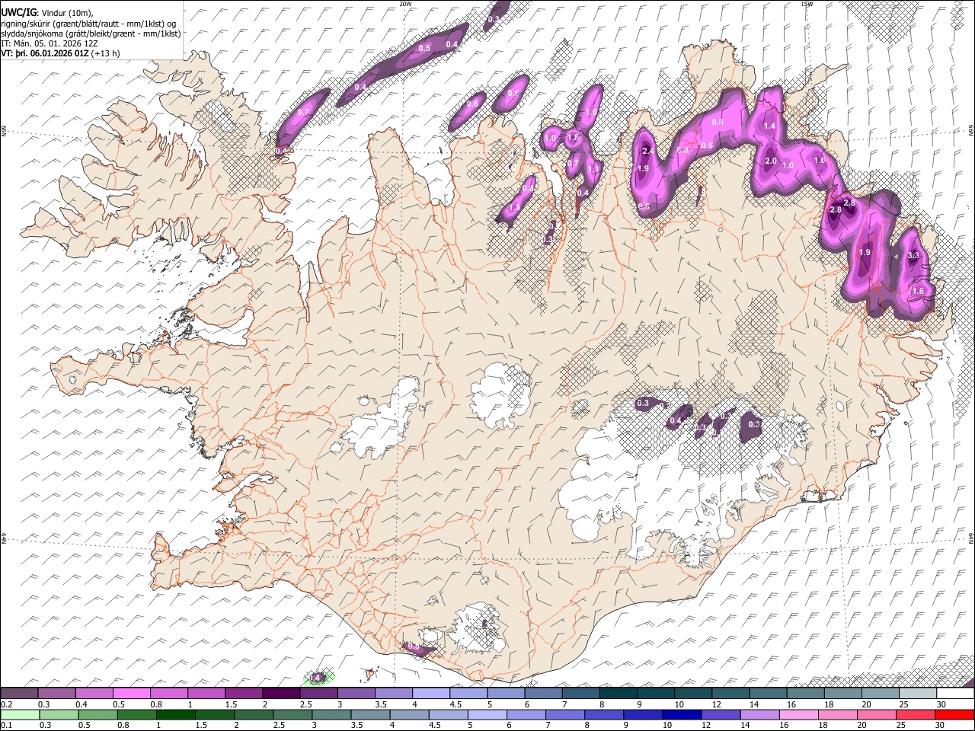Select the top-row legend swatch between 2 and 2.5
Viewport: 975px width, 731px height.
click(281, 694)
